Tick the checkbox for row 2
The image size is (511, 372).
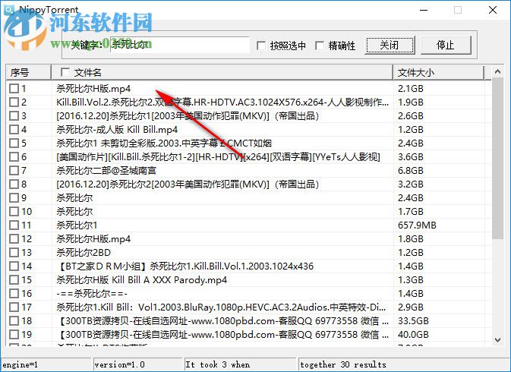(x=14, y=102)
